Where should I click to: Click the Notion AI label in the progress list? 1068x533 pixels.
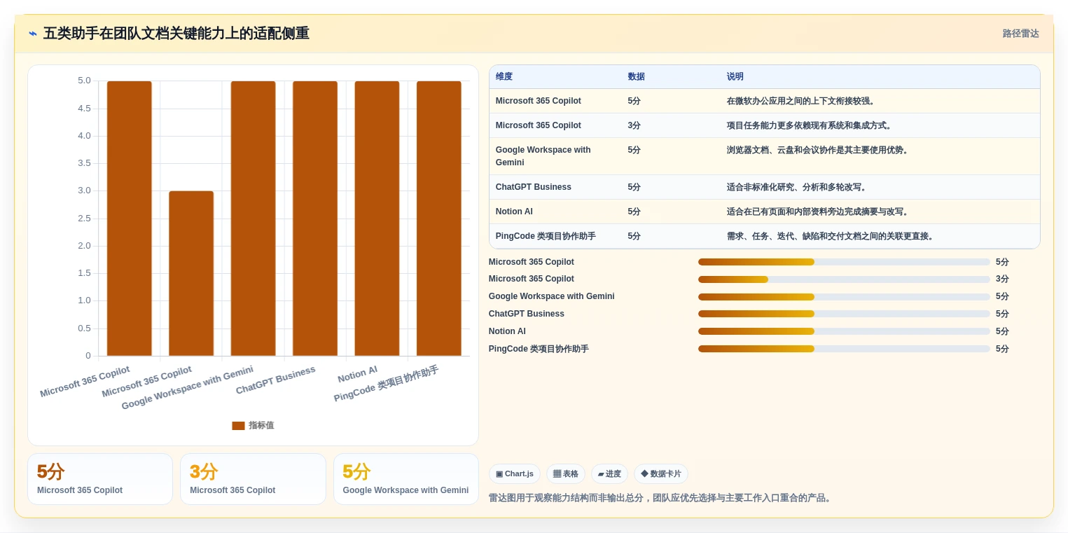[507, 331]
